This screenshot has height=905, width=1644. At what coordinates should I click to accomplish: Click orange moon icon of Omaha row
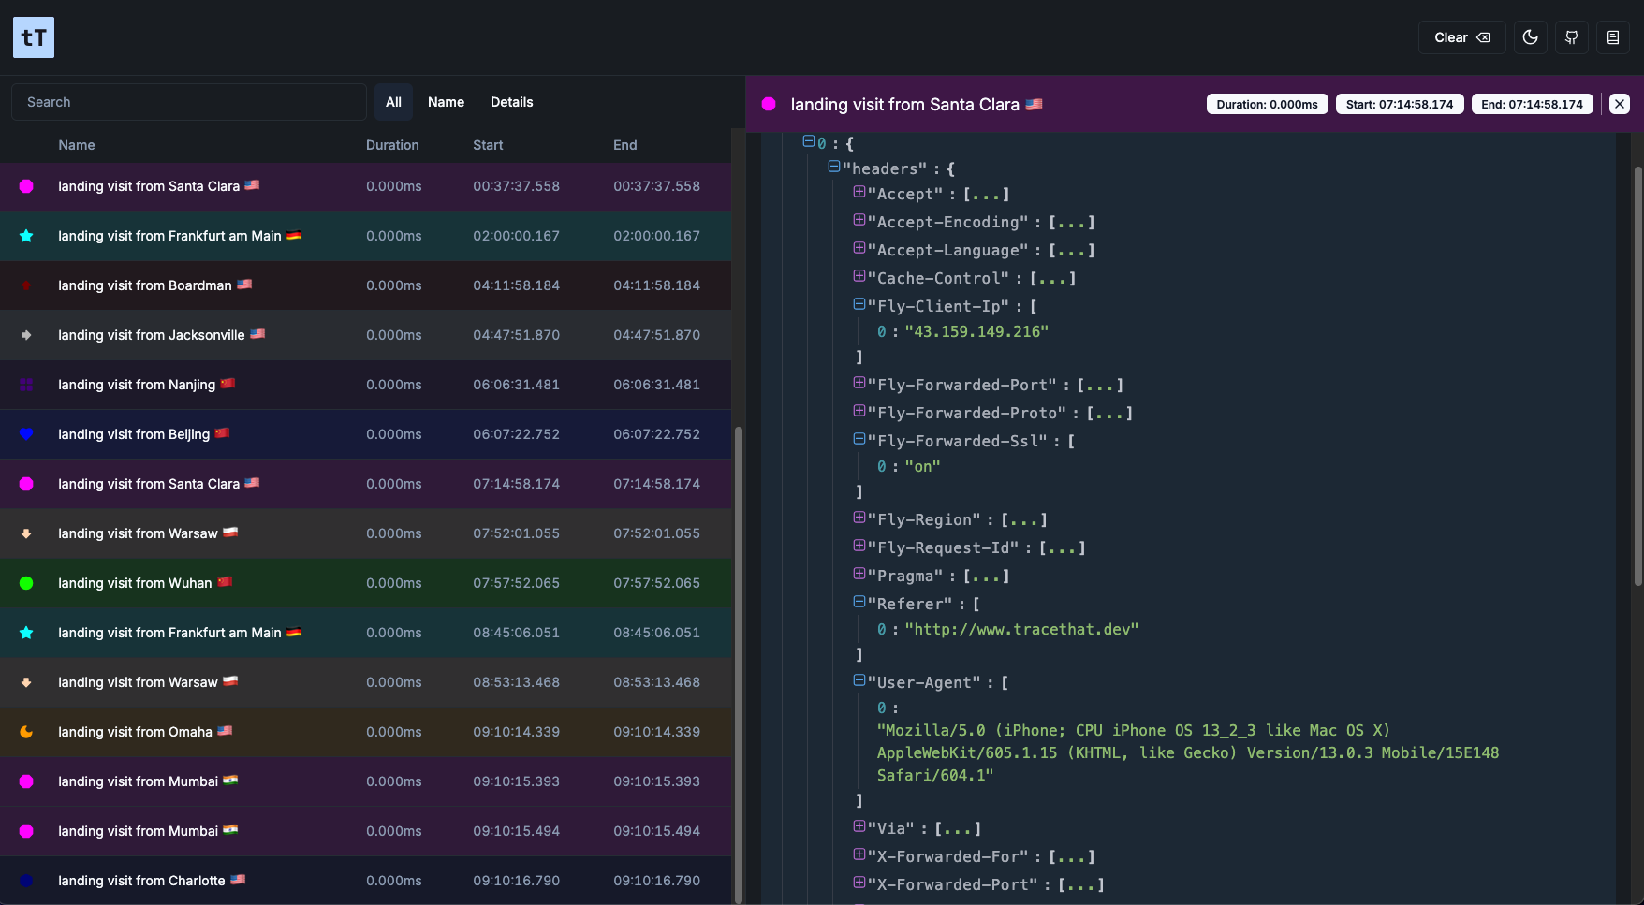pyautogui.click(x=26, y=732)
